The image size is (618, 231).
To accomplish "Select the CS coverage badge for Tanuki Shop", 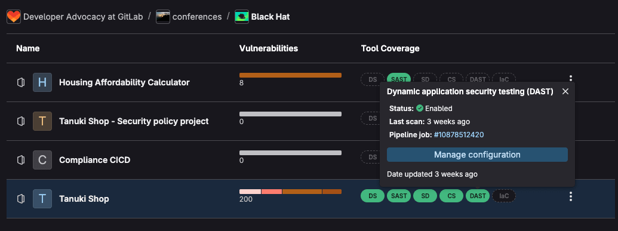I will 451,196.
